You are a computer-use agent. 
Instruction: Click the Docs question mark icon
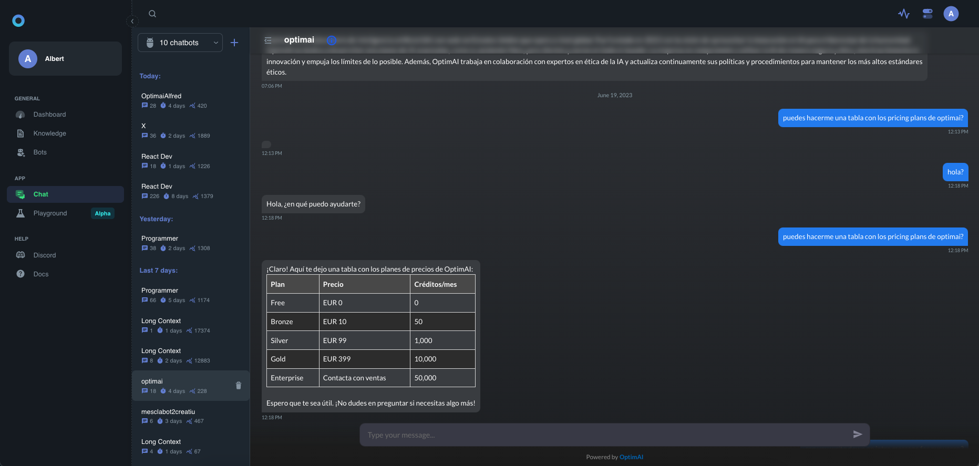point(20,274)
